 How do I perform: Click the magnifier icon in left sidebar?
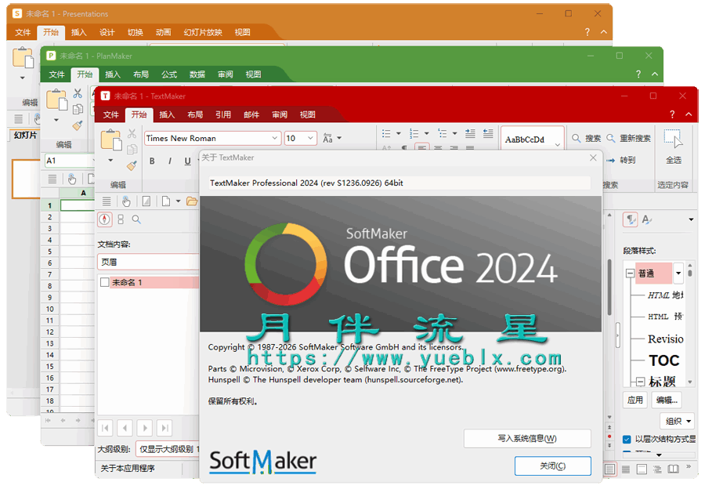[136, 219]
